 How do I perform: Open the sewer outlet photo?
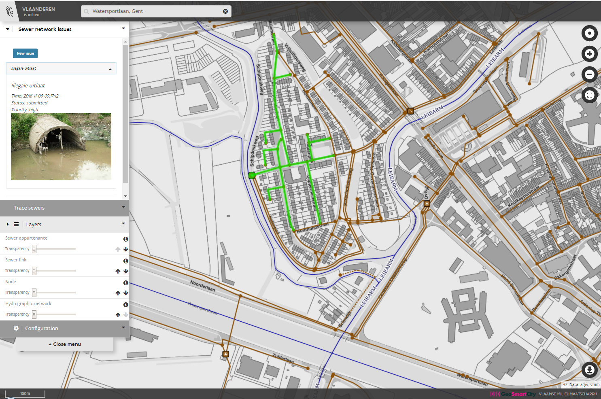pos(61,146)
